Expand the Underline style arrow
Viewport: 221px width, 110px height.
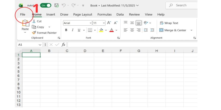84,30
